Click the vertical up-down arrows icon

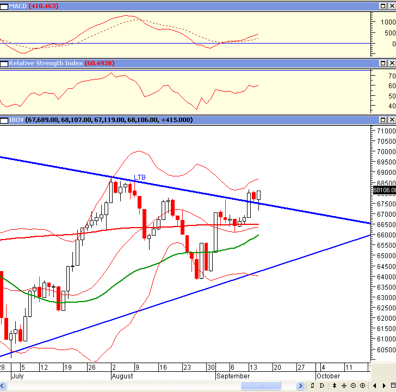click(335, 385)
